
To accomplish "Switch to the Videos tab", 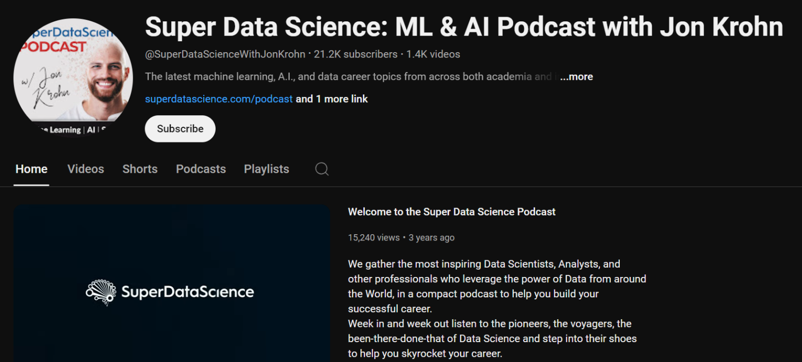I will point(85,168).
